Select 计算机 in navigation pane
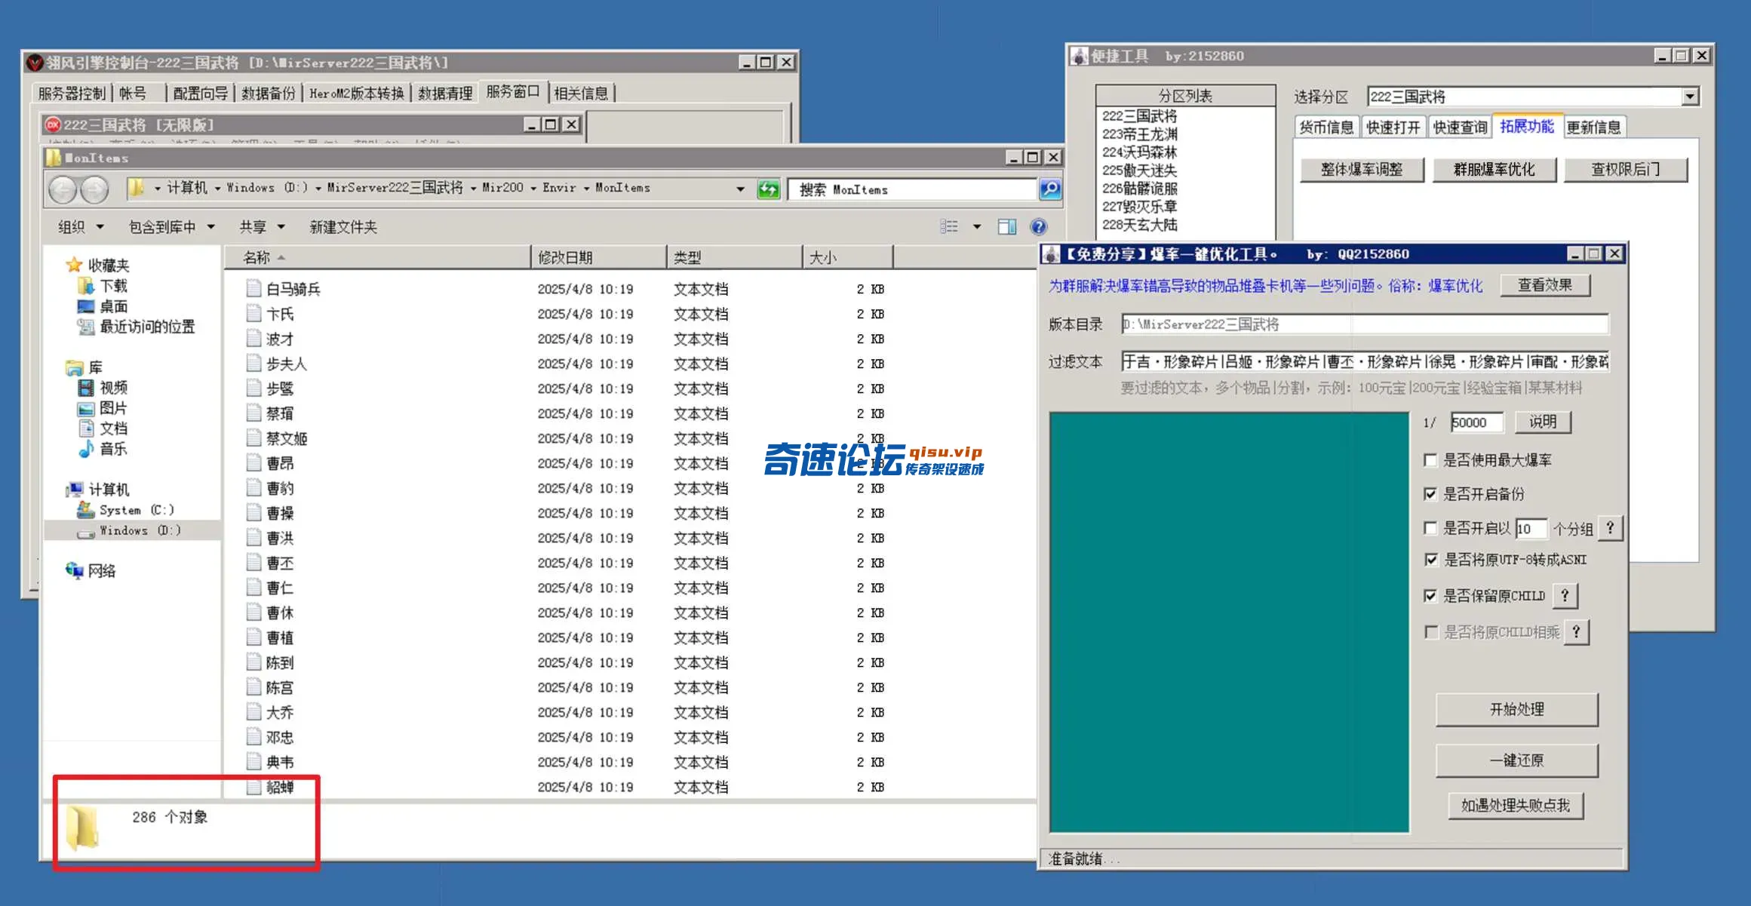1751x906 pixels. click(x=98, y=490)
